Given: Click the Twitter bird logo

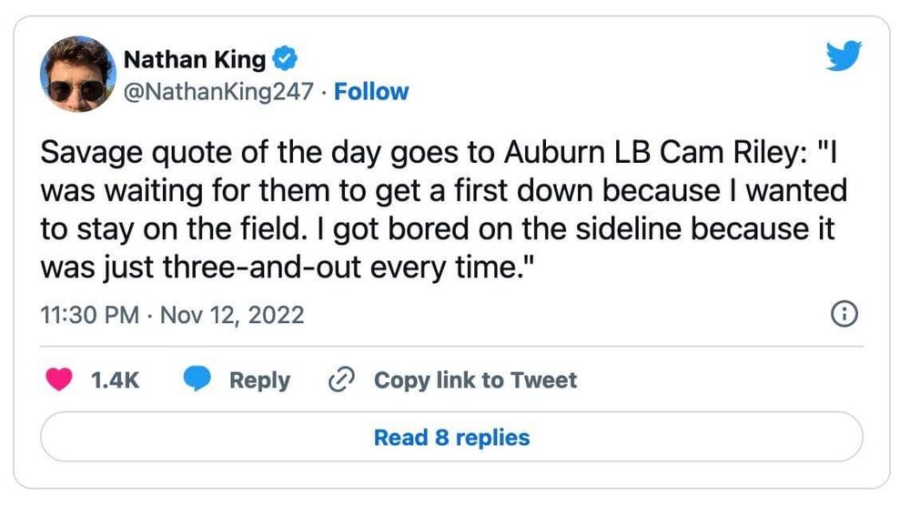Looking at the screenshot, I should 843,56.
